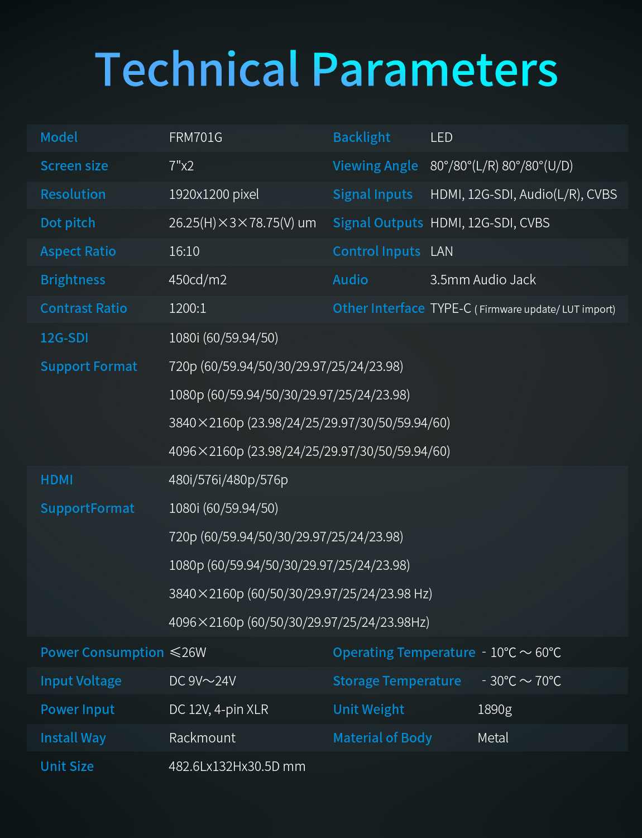Click the HDMI label
The image size is (642, 838).
[x=56, y=480]
